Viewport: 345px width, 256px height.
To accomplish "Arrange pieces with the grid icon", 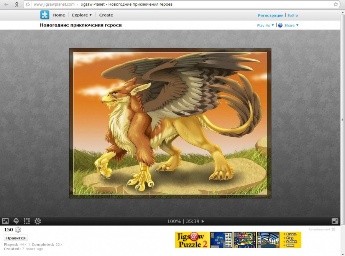I will [26, 221].
